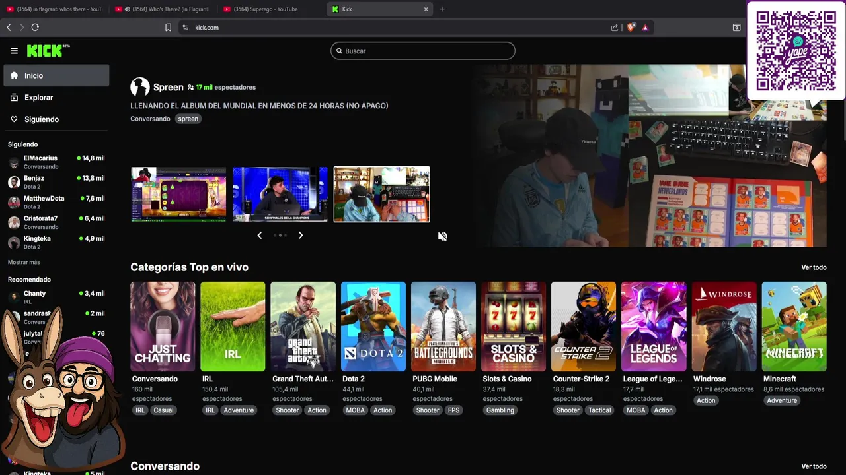Open Minecraft category card
Viewport: 846px width, 475px height.
pos(794,327)
